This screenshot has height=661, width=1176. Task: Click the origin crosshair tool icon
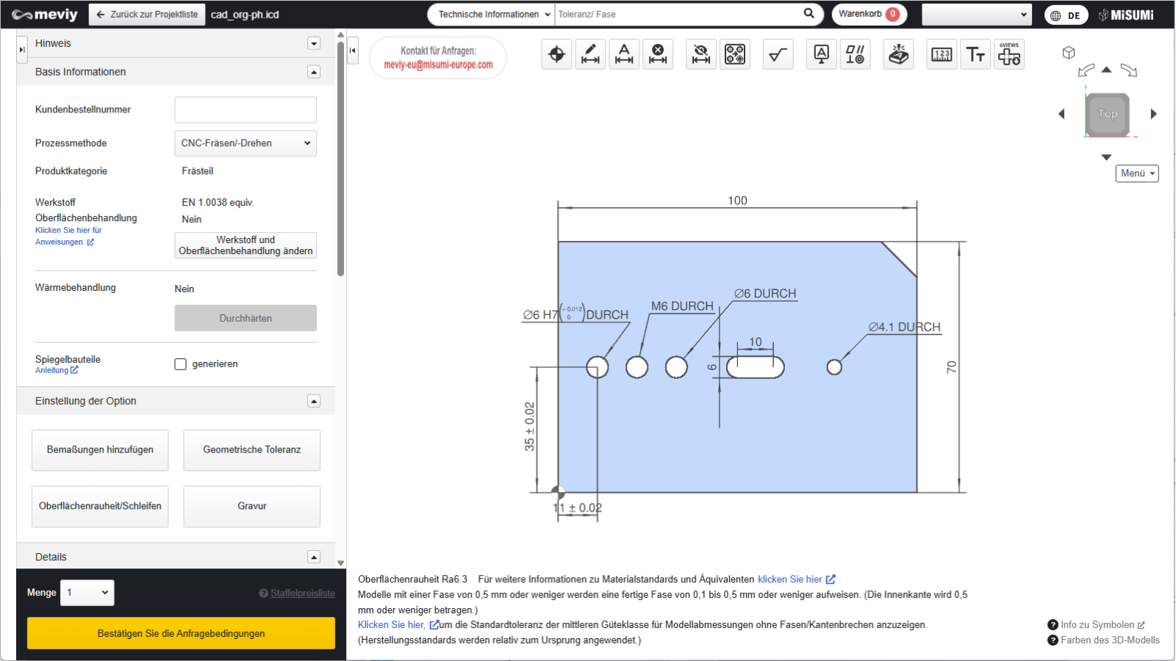pos(556,54)
